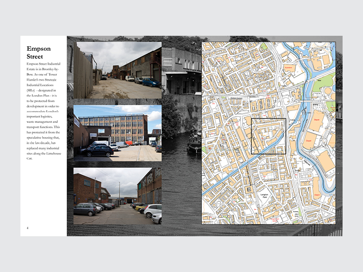Click the street lamp in the bottom photo

(119, 191)
